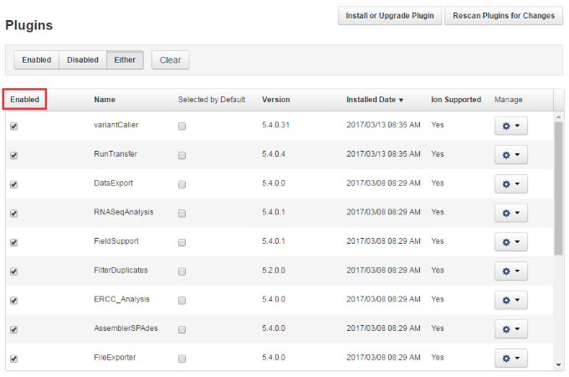Screen dimensions: 569x377
Task: Open gear manage menu for FilterDuplicates
Action: (510, 271)
